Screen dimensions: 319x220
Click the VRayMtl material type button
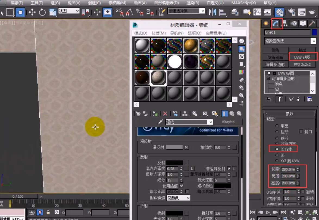point(228,122)
